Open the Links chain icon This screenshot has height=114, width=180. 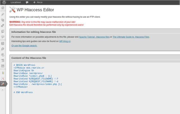pos(3,26)
